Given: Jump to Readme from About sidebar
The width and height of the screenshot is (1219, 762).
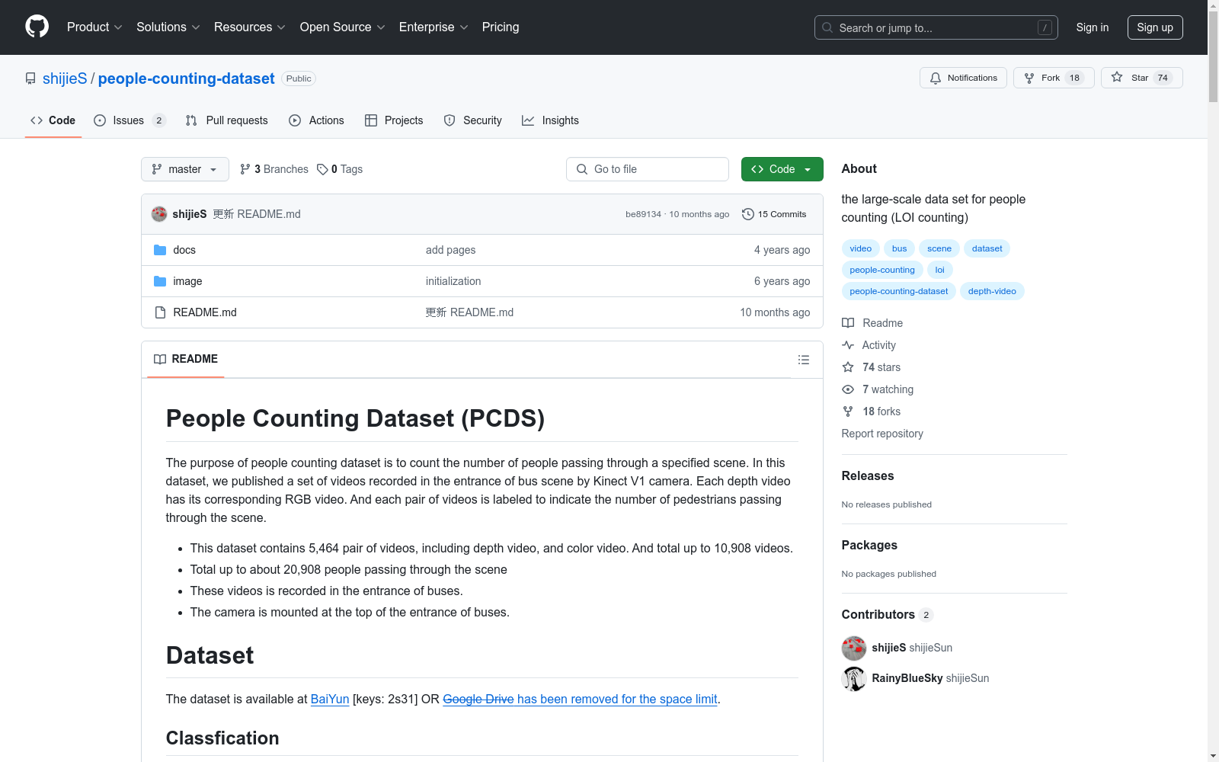Looking at the screenshot, I should [881, 323].
